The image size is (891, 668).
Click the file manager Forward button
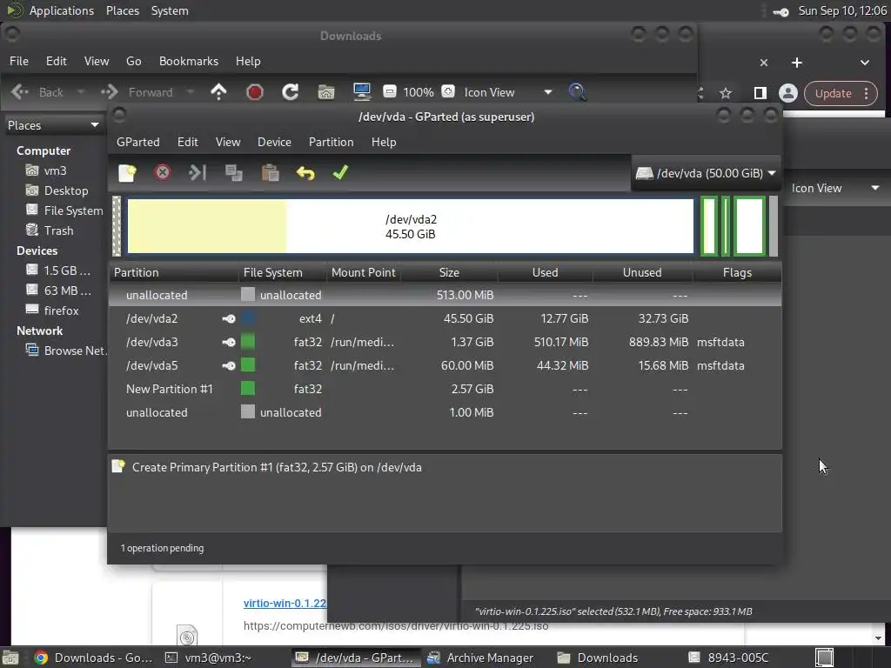(x=137, y=92)
